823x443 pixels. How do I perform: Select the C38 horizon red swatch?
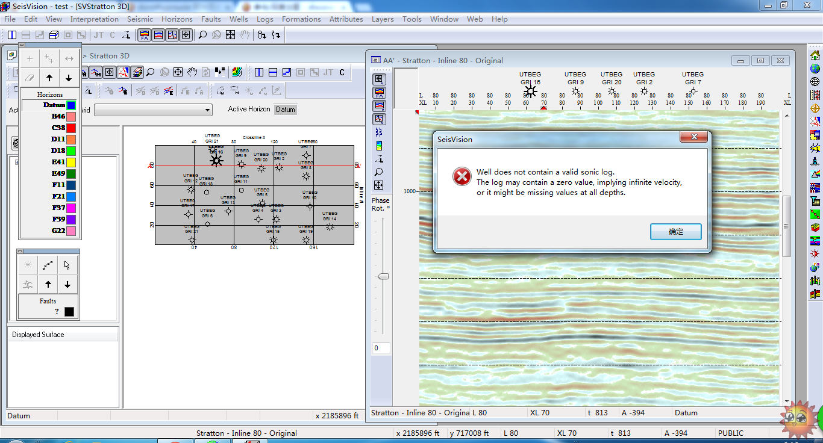click(71, 128)
